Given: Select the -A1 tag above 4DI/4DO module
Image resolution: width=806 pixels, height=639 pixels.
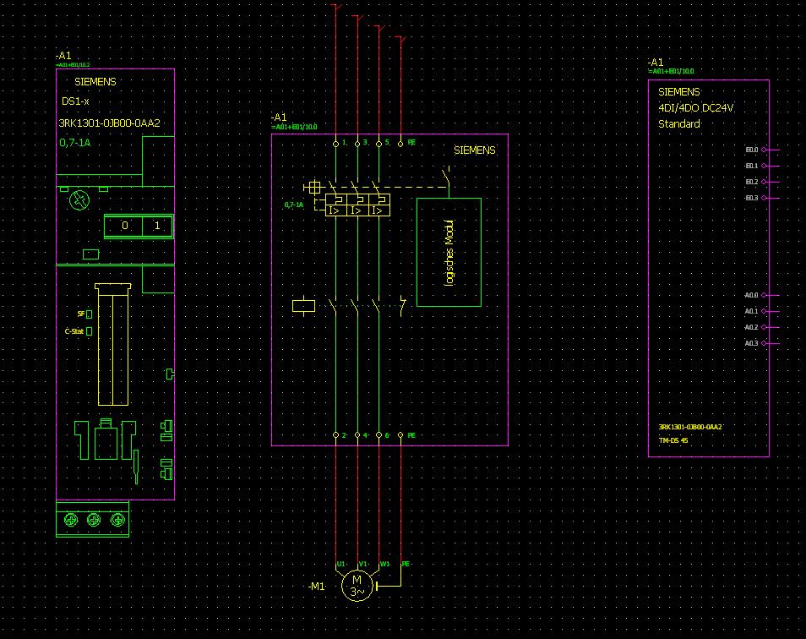Looking at the screenshot, I should 656,63.
